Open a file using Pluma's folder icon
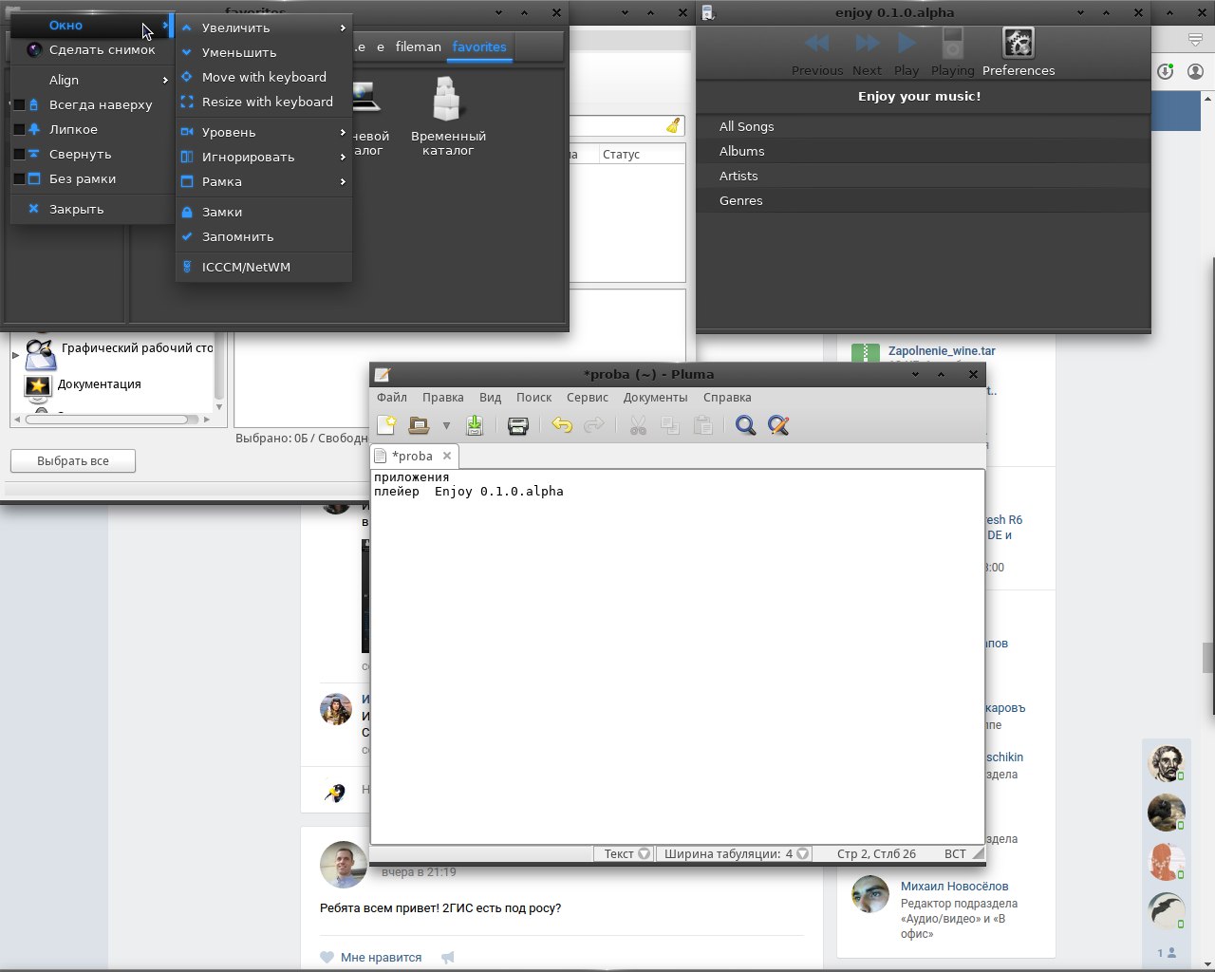This screenshot has height=972, width=1215. click(419, 425)
